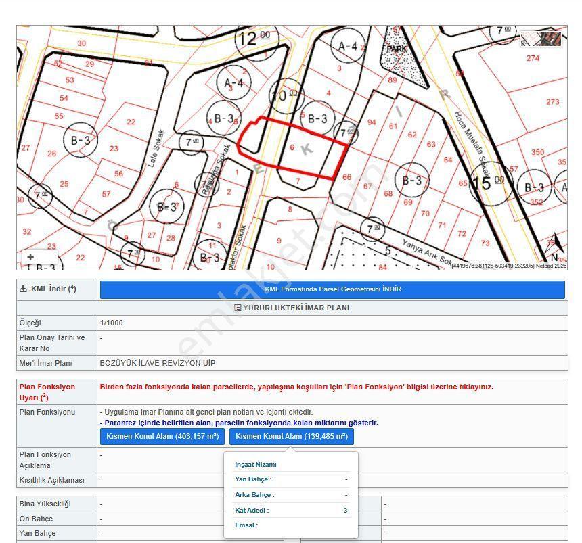This screenshot has width=582, height=543.
Task: Click the 15.00 road width circle marker
Action: tap(491, 183)
